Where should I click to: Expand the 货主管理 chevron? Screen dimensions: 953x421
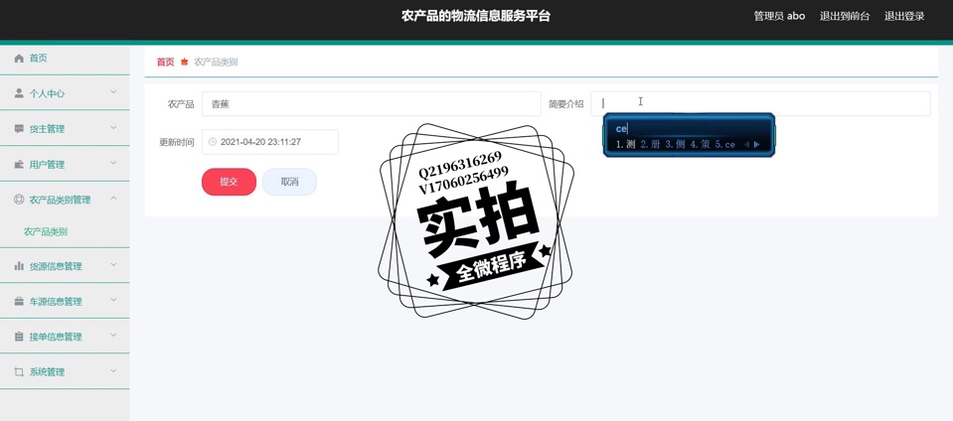click(113, 127)
